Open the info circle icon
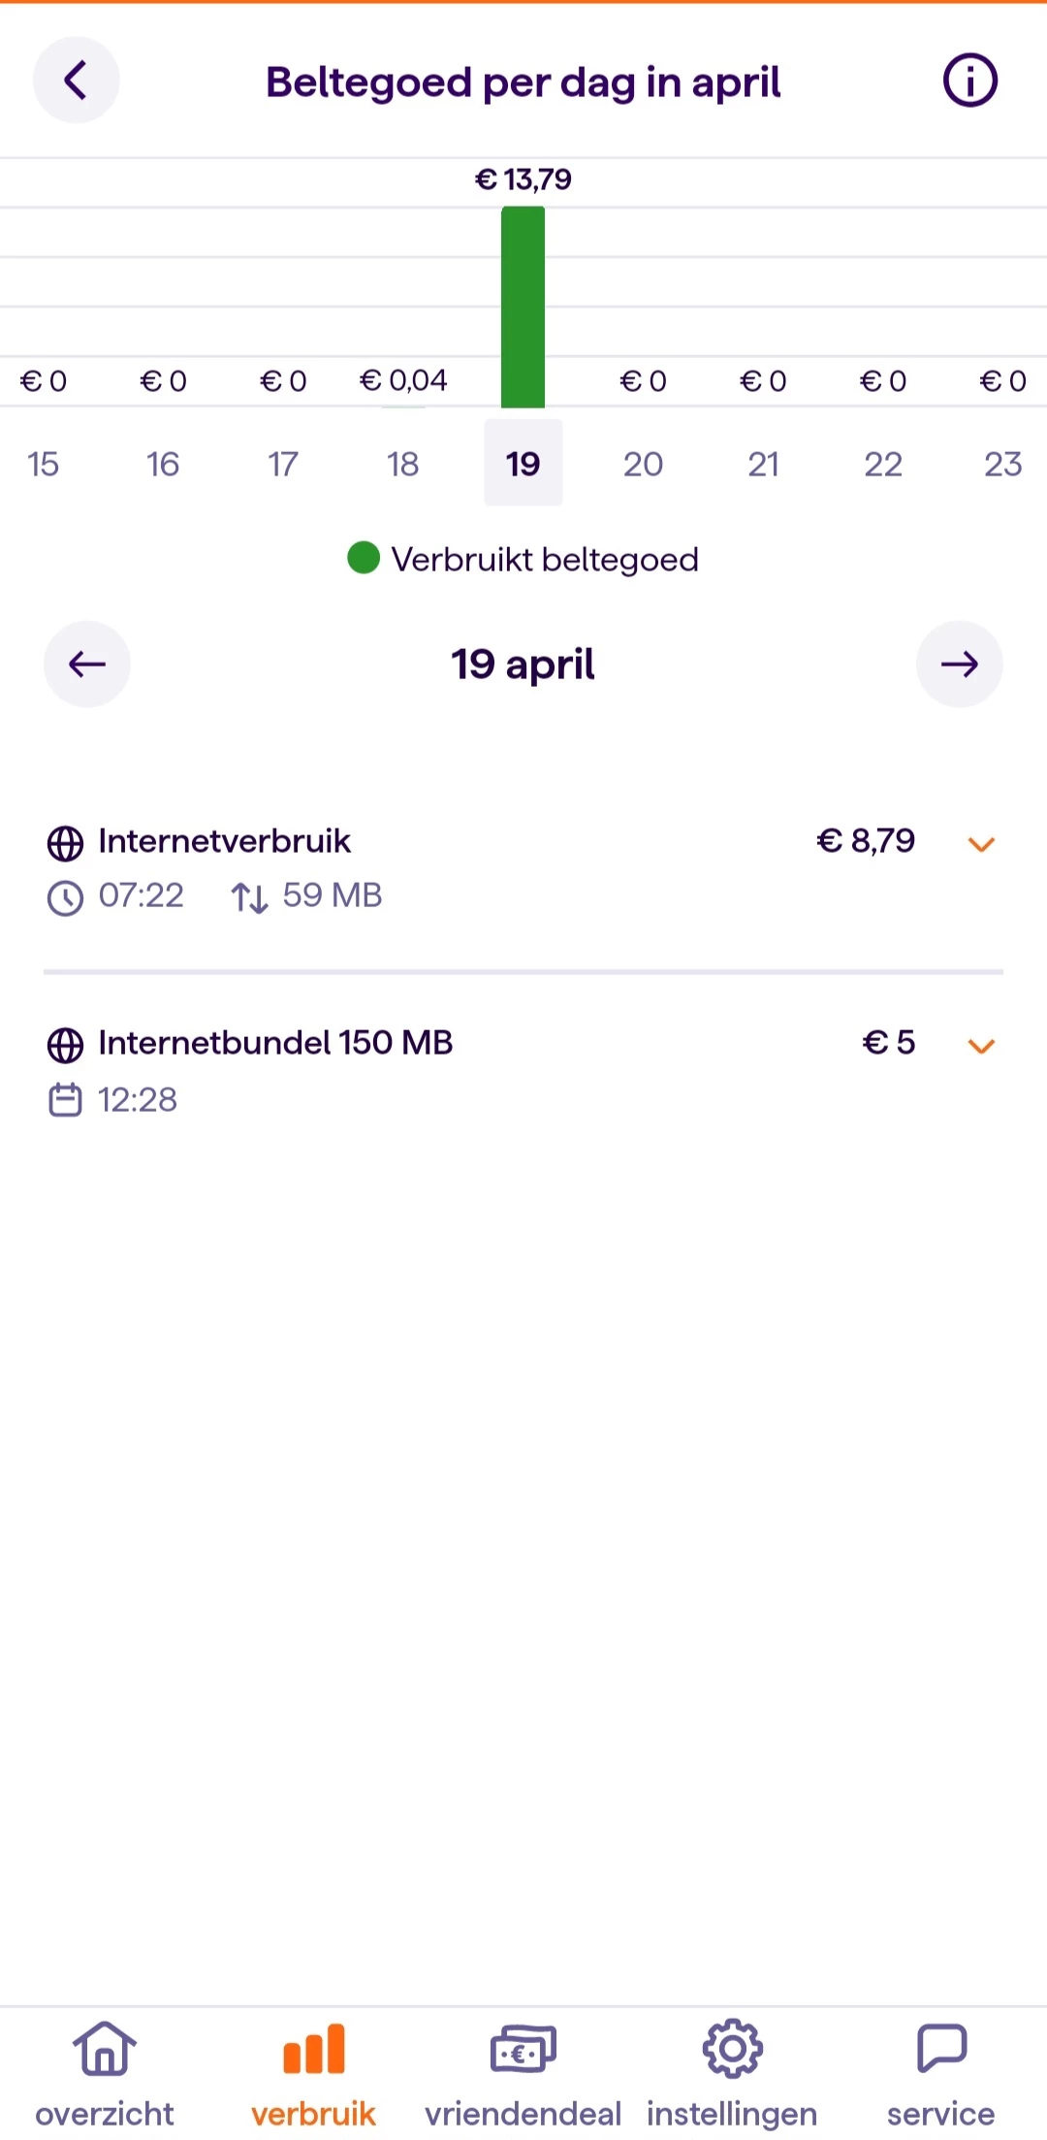Screen dimensions: 1047x2140 [969, 81]
